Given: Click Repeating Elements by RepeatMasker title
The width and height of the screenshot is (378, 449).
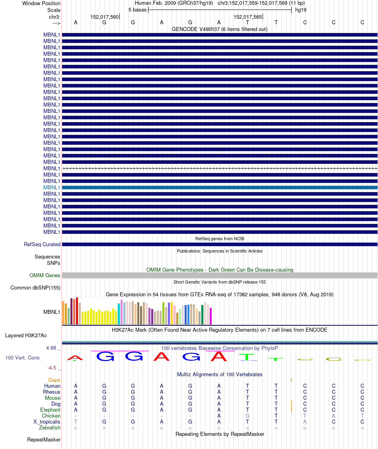Looking at the screenshot, I should click(x=220, y=434).
